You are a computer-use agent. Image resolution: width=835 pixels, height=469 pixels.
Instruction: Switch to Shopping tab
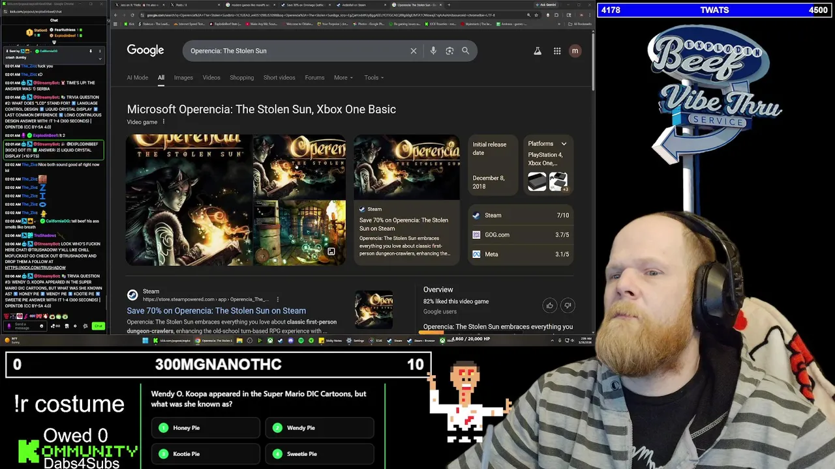coord(241,78)
